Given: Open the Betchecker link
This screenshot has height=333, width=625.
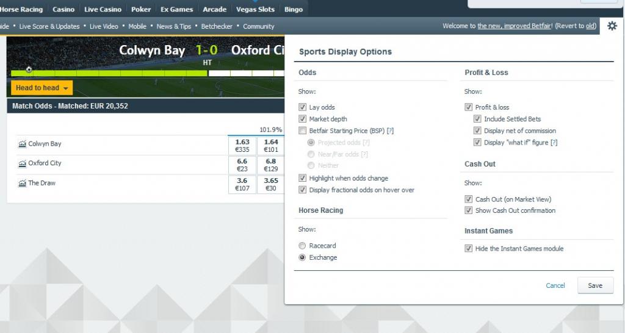Looking at the screenshot, I should 217,26.
